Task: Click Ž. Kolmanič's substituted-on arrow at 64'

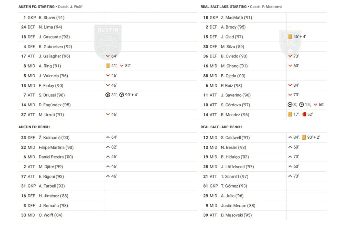Action: (x=108, y=137)
